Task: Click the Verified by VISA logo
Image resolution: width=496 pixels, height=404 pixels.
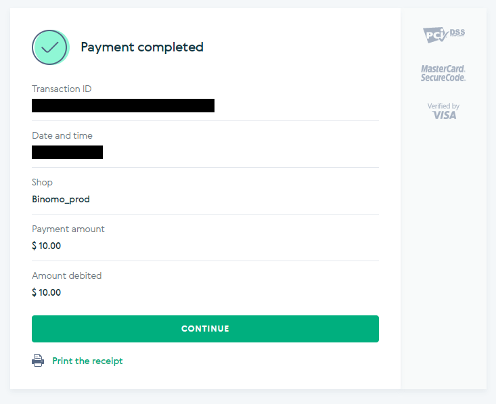Action: 443,111
